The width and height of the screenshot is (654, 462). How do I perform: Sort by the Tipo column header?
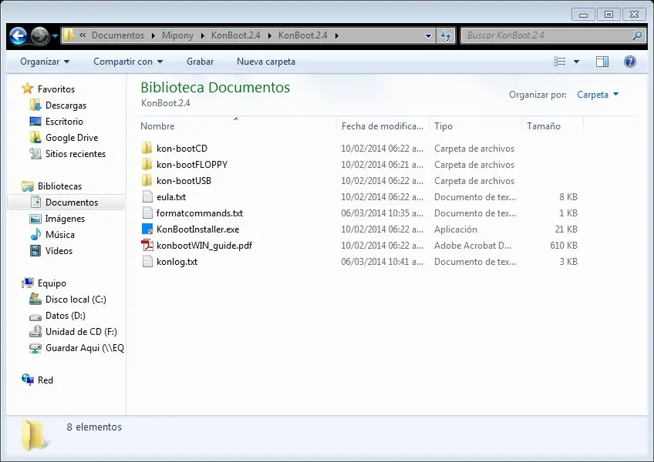tap(475, 126)
